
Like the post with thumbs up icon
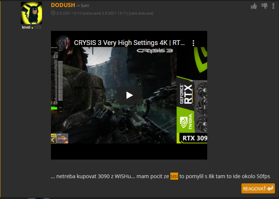[x=254, y=6]
